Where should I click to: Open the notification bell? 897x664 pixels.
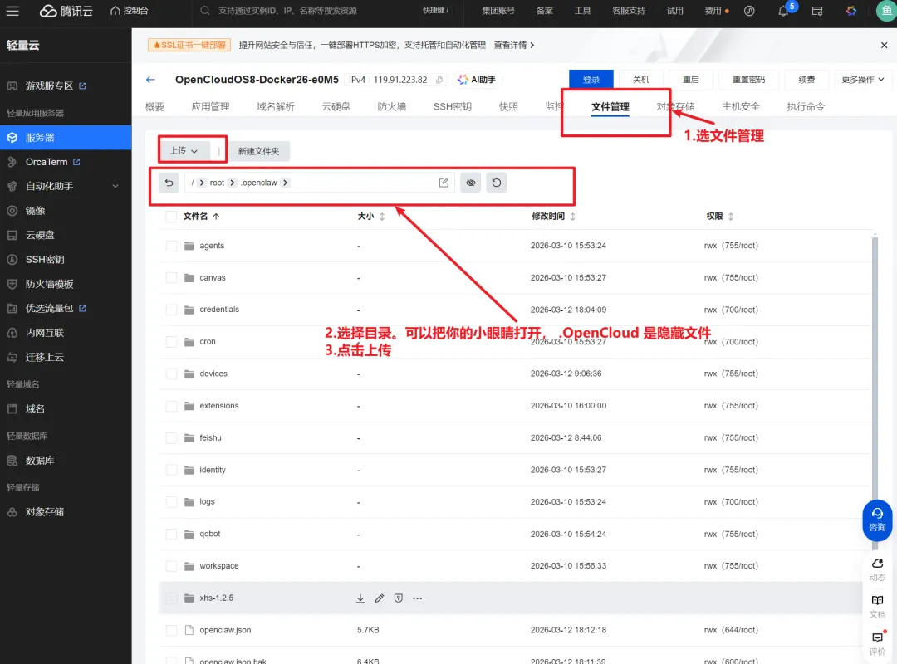click(x=783, y=11)
